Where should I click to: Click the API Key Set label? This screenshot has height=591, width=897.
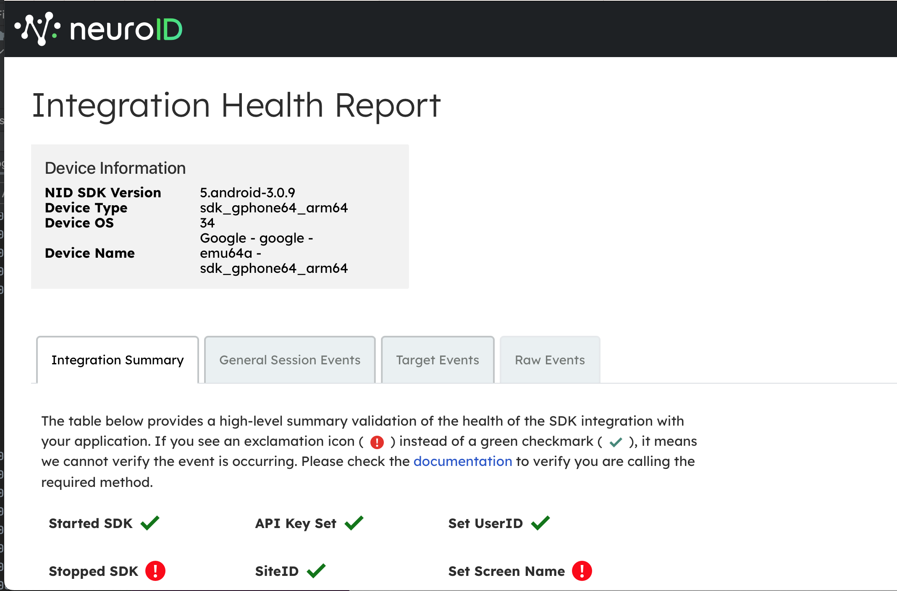coord(296,523)
